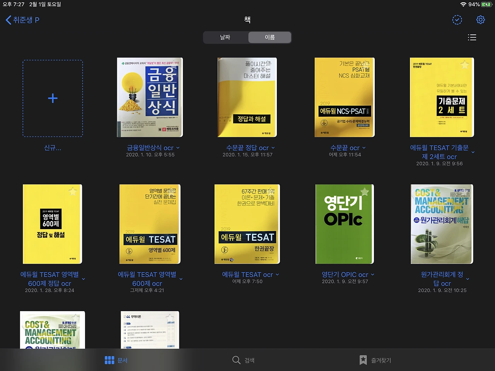The height and width of the screenshot is (371, 495).
Task: Open the 에듀윌 NCS·PSAT book cover
Action: click(x=345, y=97)
